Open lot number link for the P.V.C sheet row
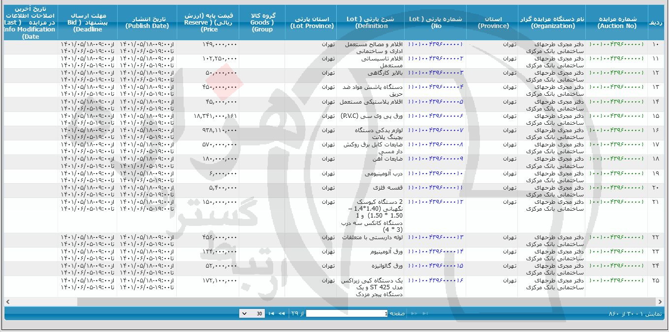669x332 pixels. pyautogui.click(x=436, y=116)
